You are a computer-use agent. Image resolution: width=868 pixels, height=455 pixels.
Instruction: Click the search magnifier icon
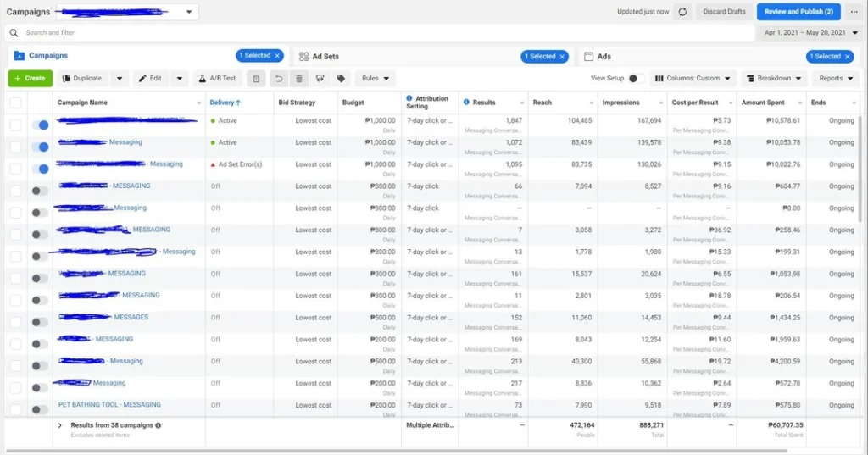(14, 33)
